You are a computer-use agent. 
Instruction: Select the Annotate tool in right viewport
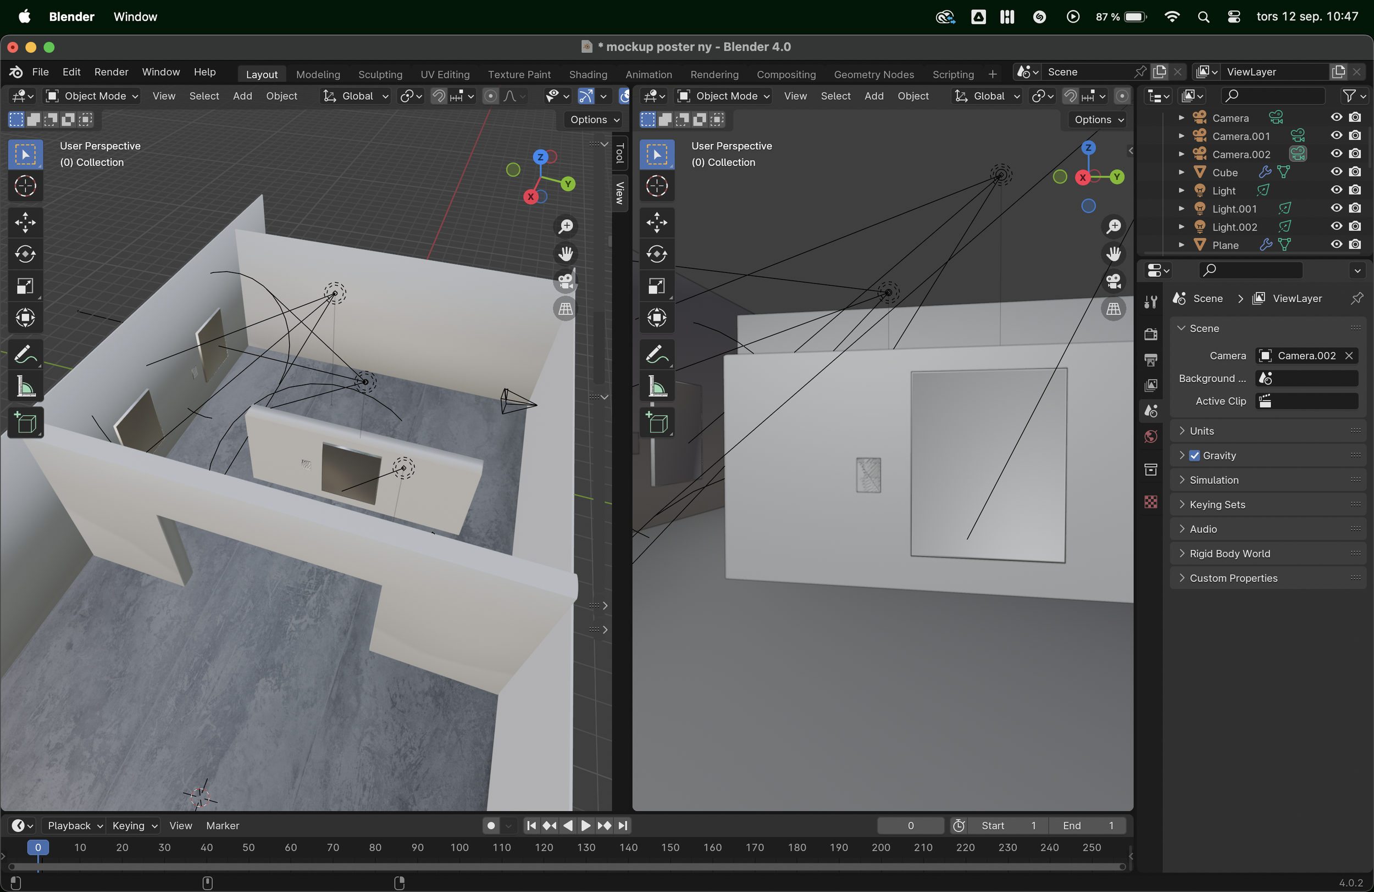pyautogui.click(x=656, y=354)
